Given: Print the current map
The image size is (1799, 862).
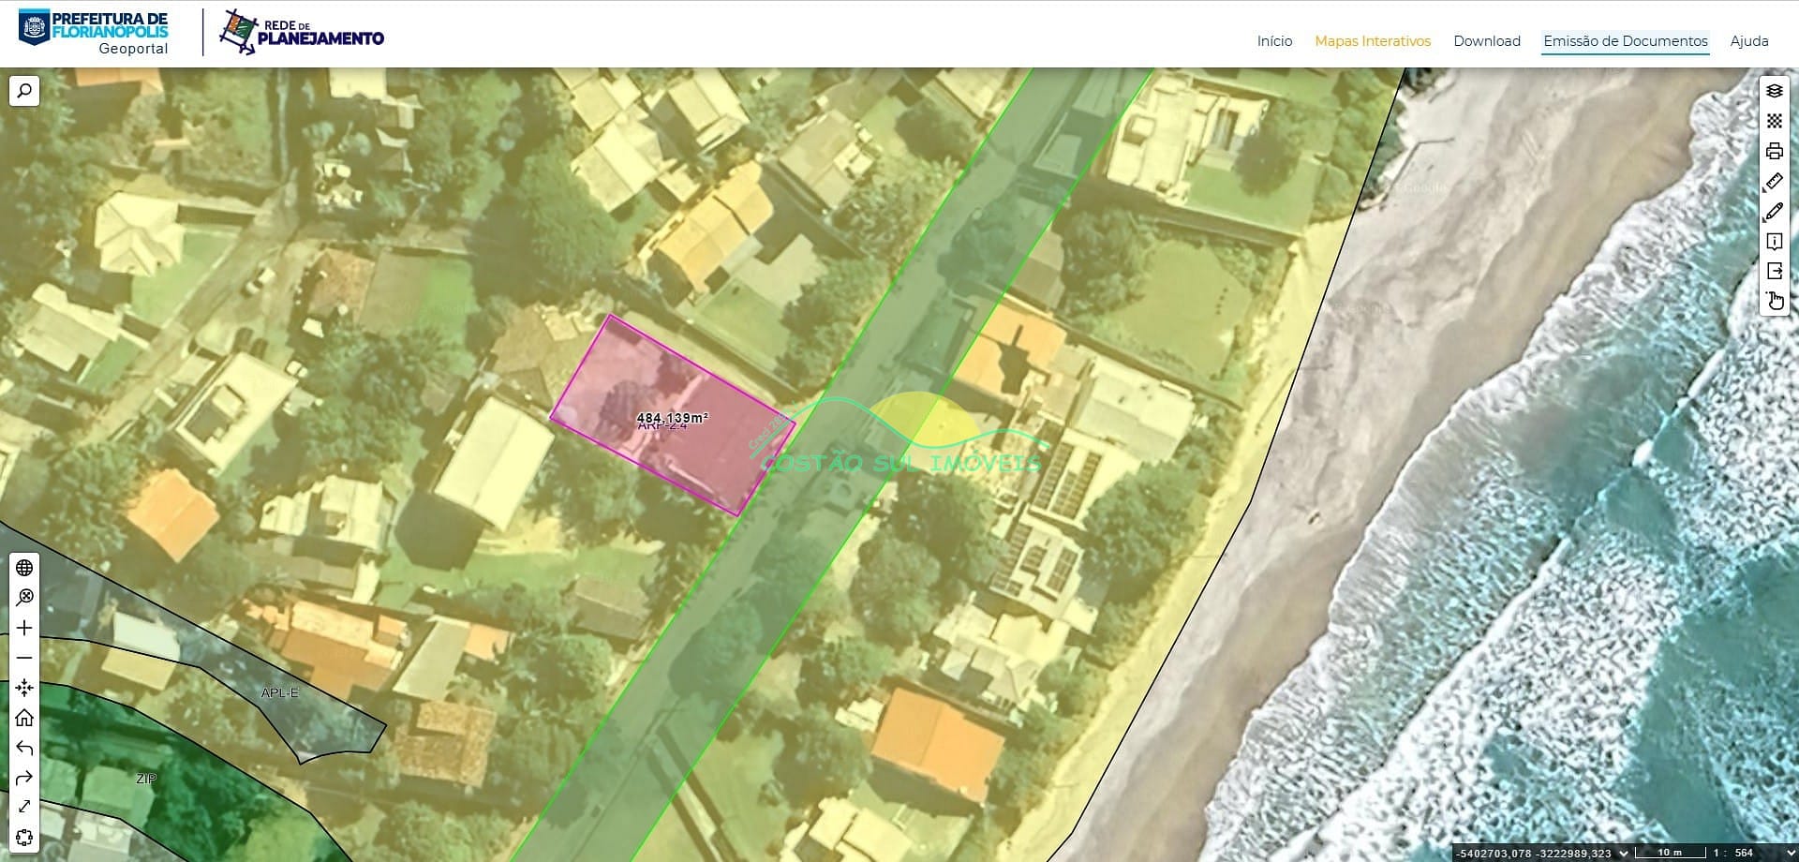Looking at the screenshot, I should tap(1774, 151).
